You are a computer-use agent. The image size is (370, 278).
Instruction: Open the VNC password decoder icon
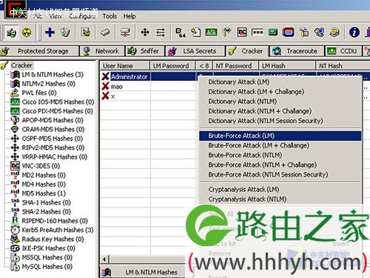click(x=242, y=33)
